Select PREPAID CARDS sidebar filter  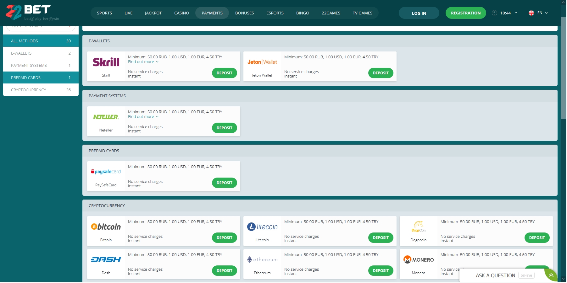pos(41,78)
